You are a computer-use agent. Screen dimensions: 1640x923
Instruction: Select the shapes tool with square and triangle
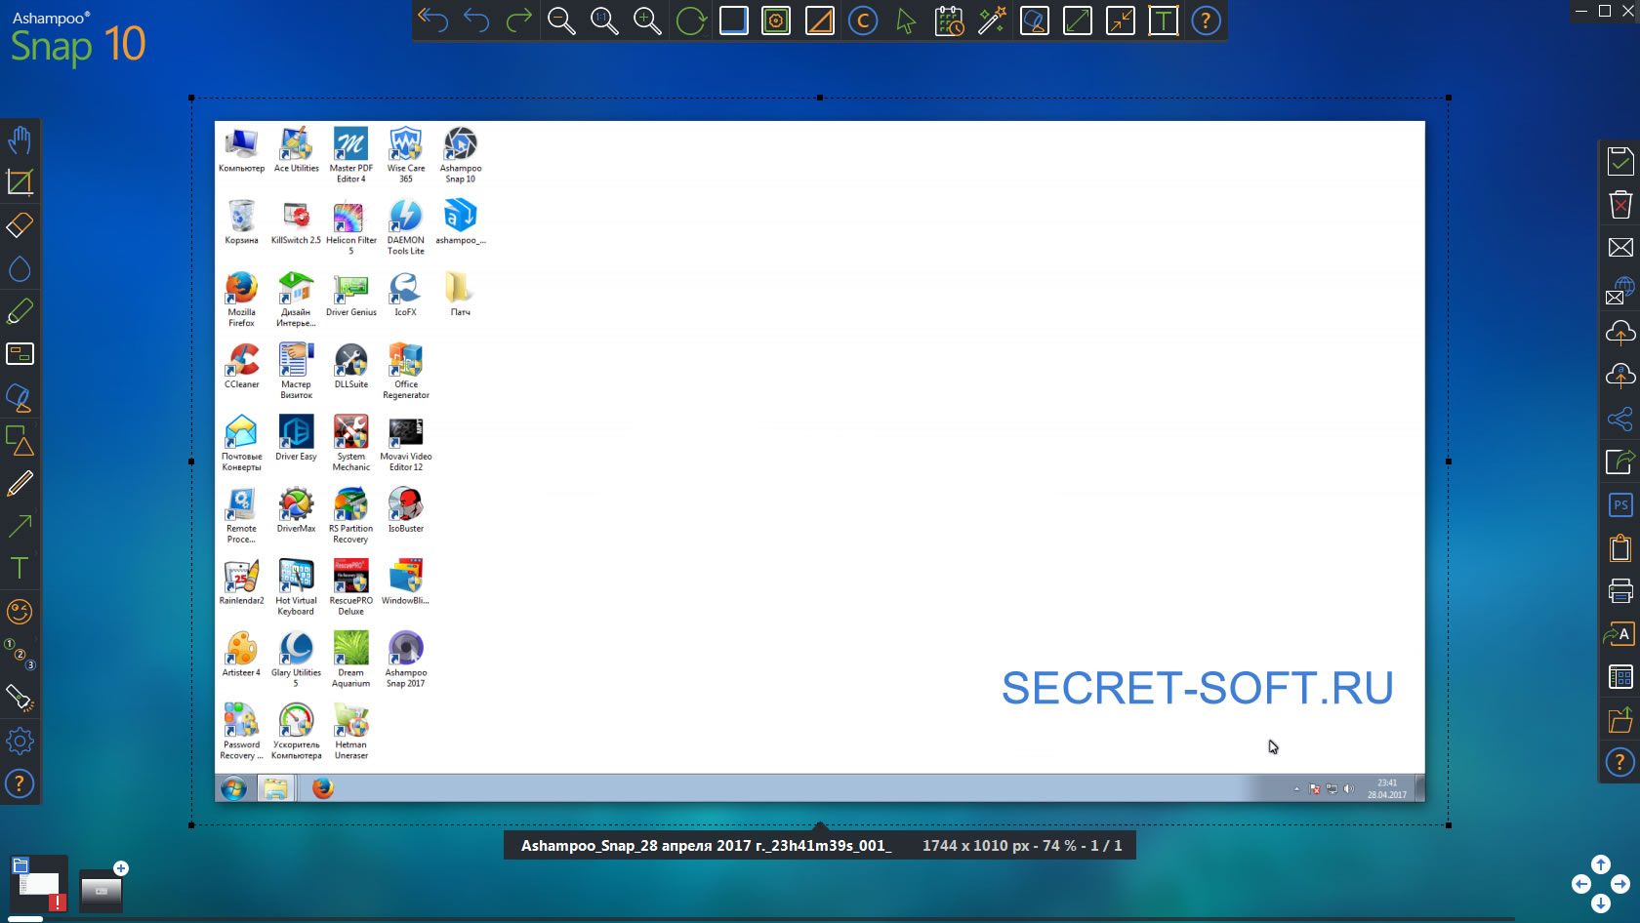point(20,440)
